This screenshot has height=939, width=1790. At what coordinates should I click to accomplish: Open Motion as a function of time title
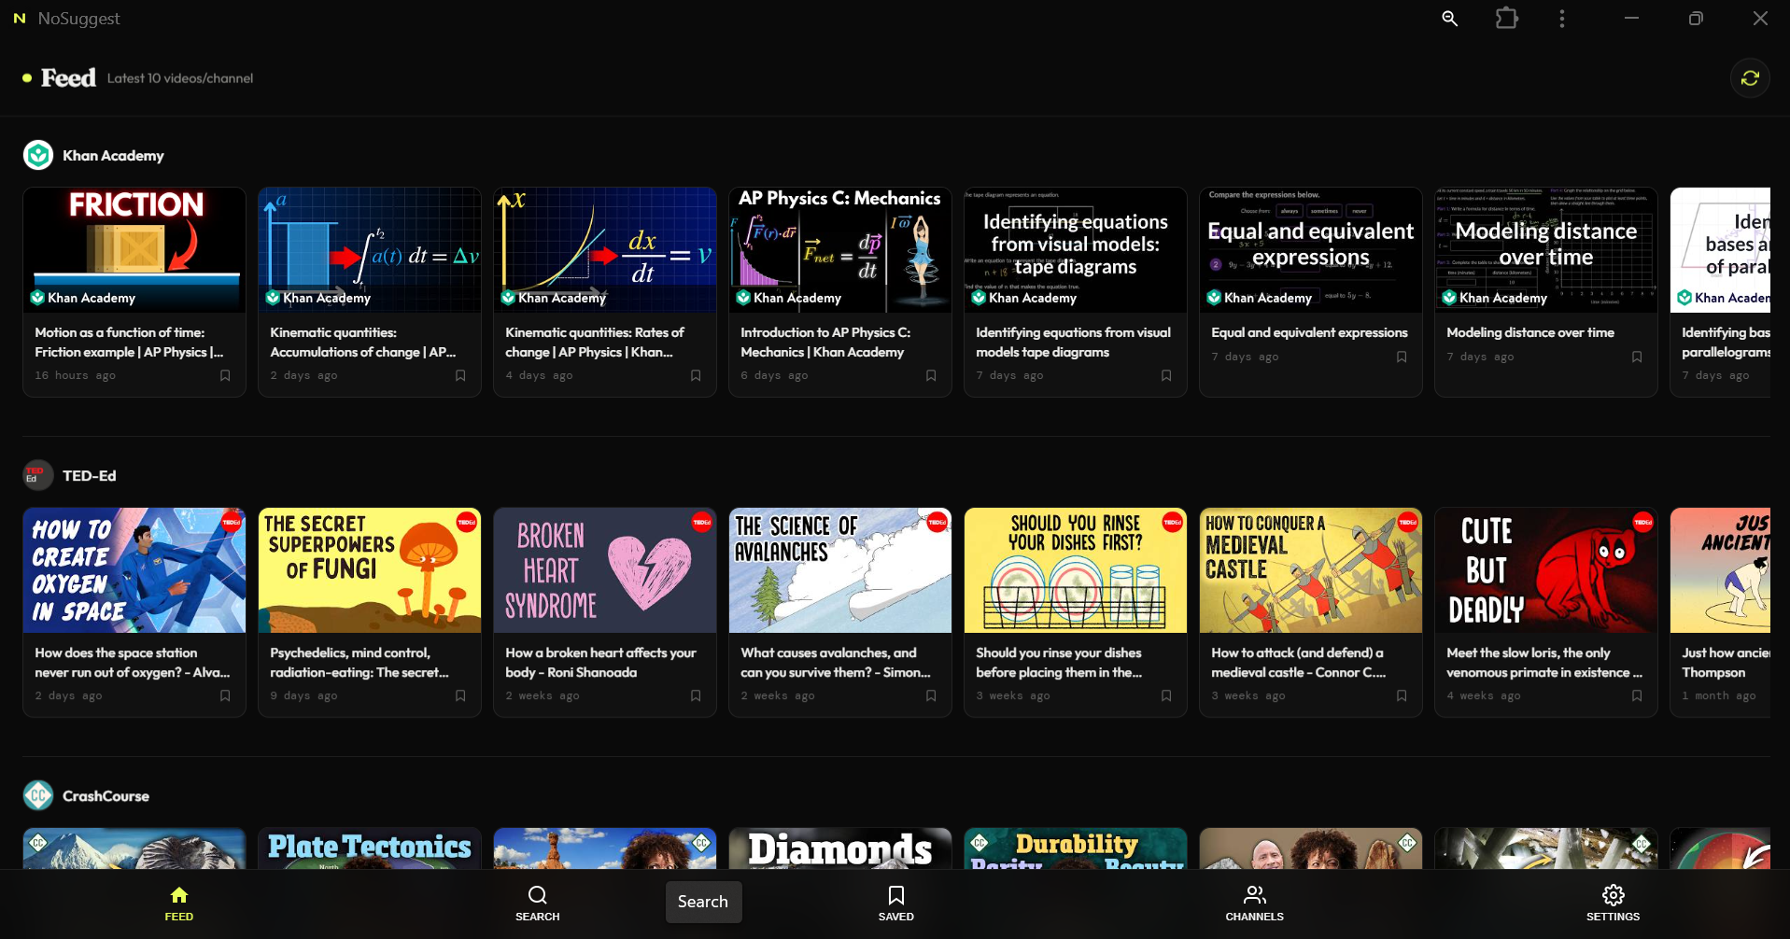129,342
